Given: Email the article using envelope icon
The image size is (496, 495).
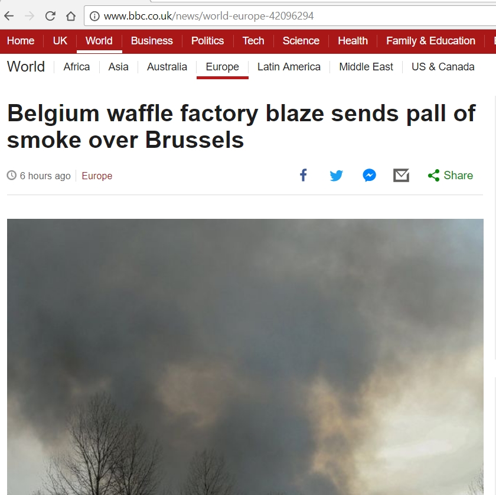Looking at the screenshot, I should click(x=401, y=175).
